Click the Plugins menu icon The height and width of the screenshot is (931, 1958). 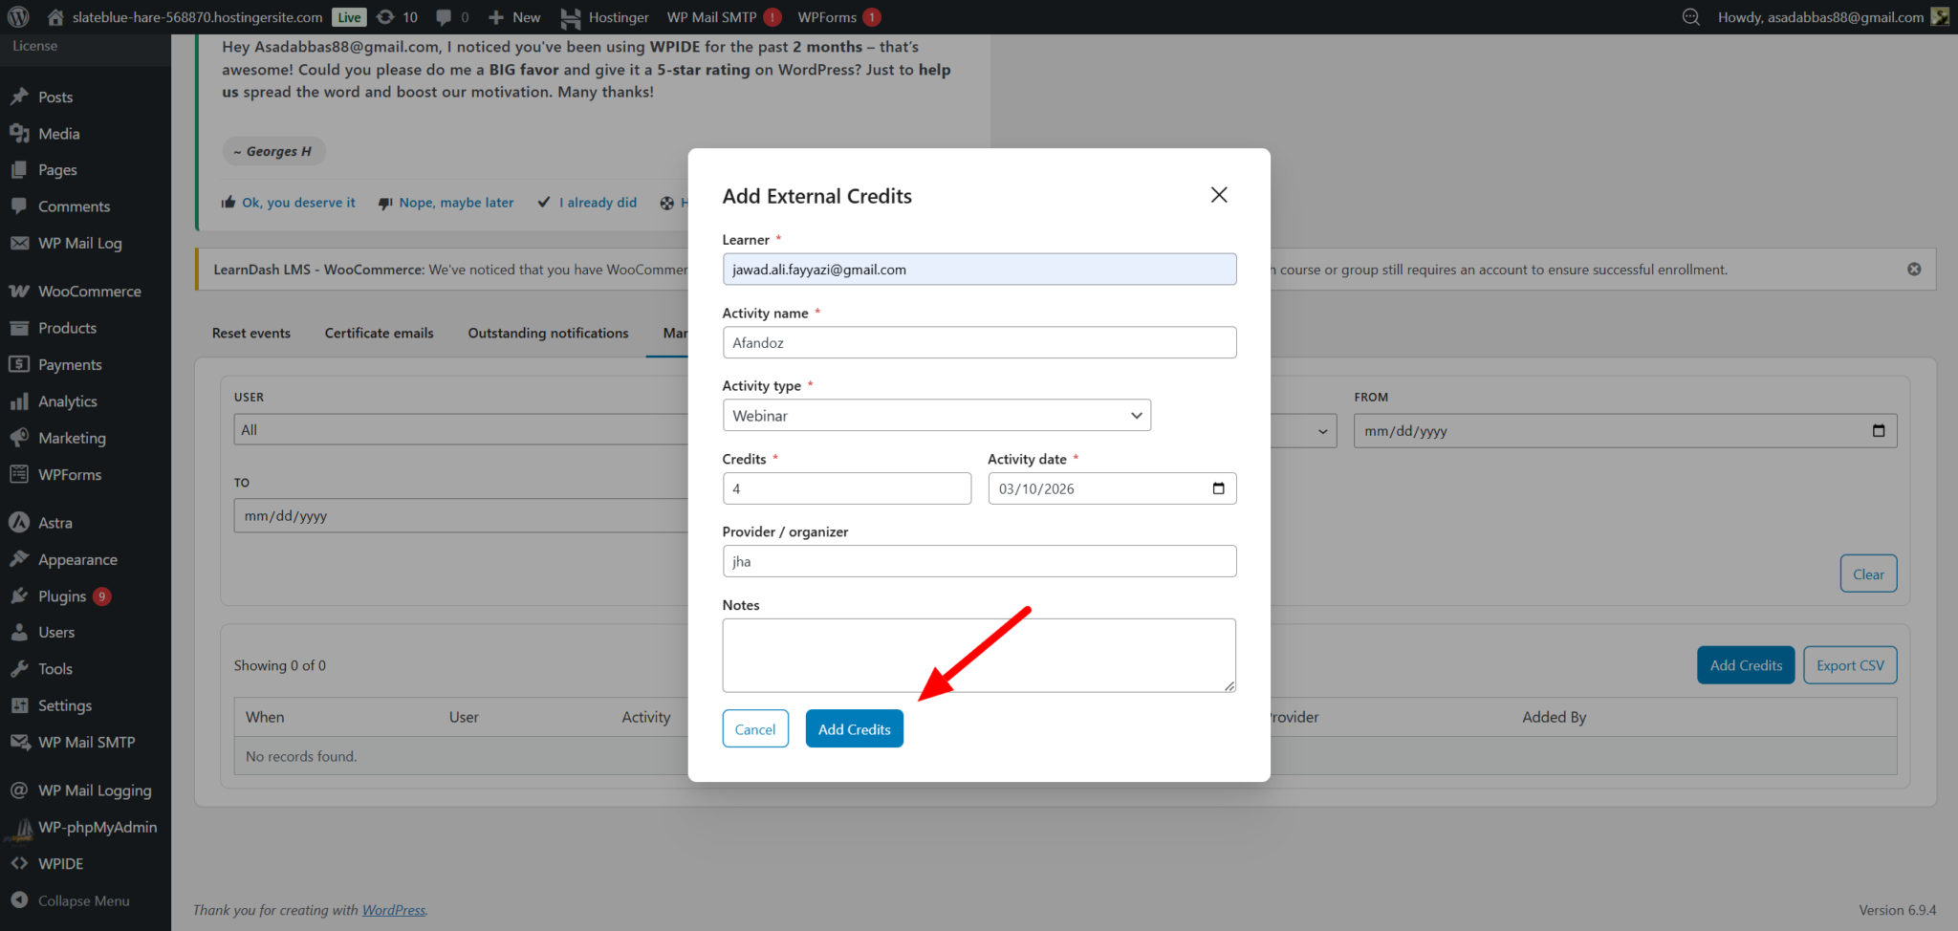pos(19,596)
